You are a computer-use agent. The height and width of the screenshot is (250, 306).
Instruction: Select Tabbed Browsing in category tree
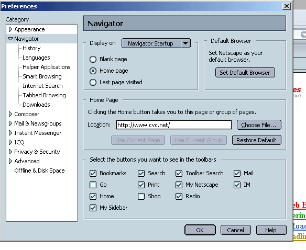[x=44, y=95]
